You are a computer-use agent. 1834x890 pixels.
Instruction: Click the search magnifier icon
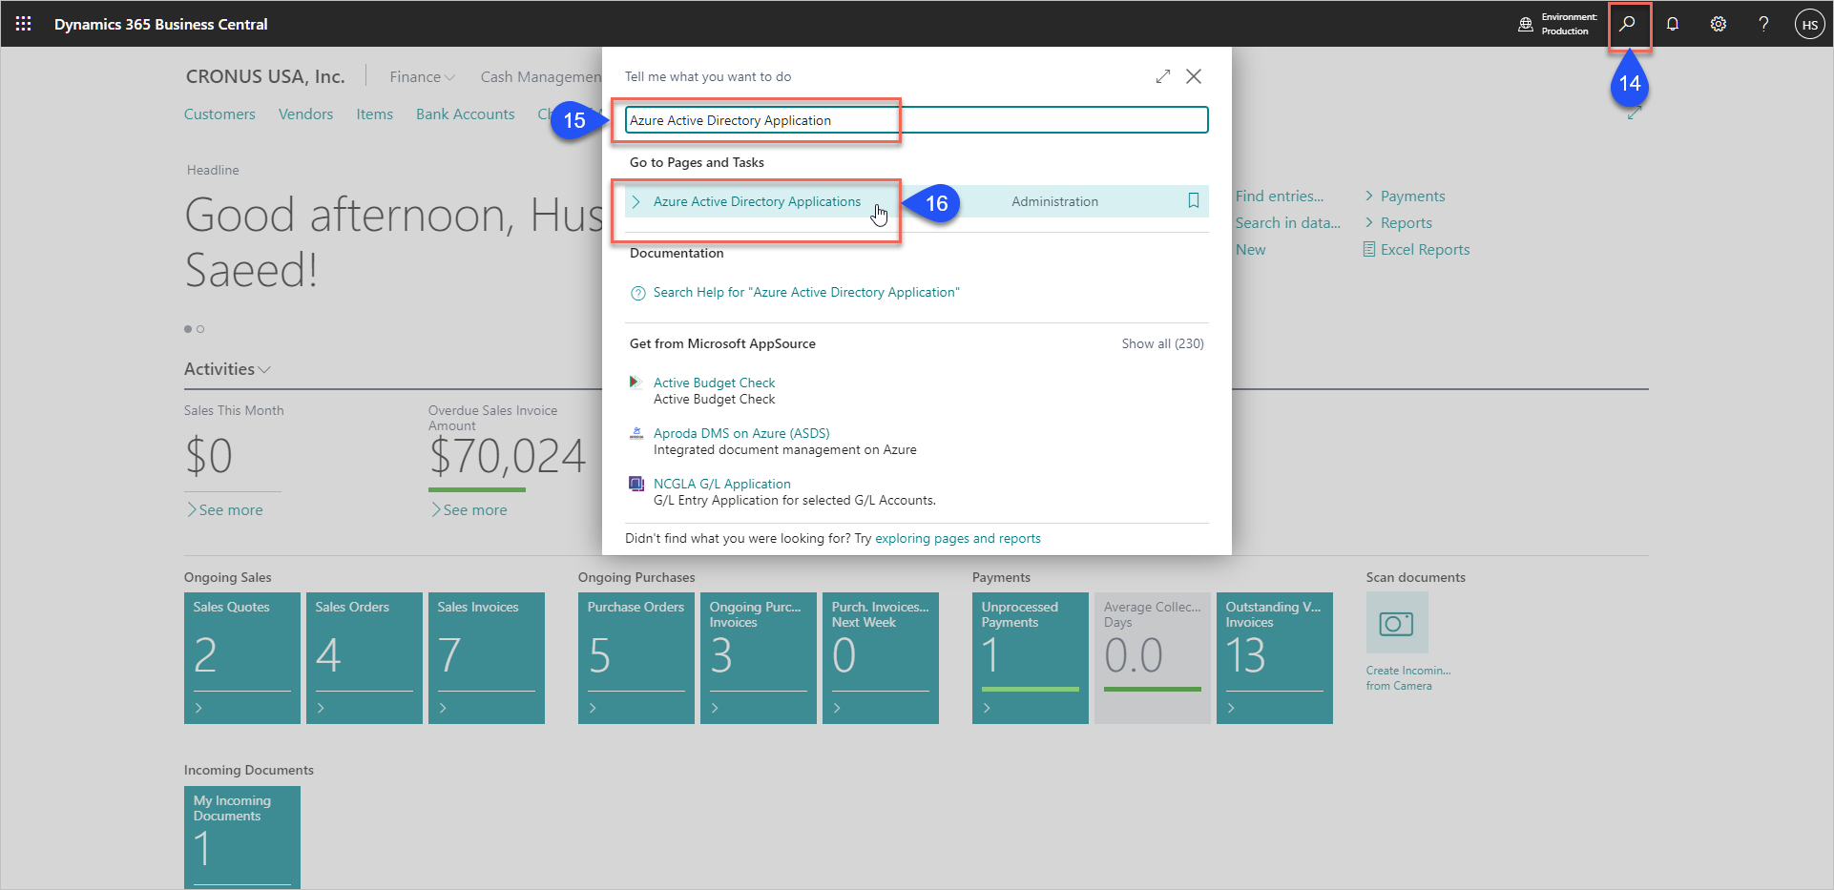[x=1628, y=24]
